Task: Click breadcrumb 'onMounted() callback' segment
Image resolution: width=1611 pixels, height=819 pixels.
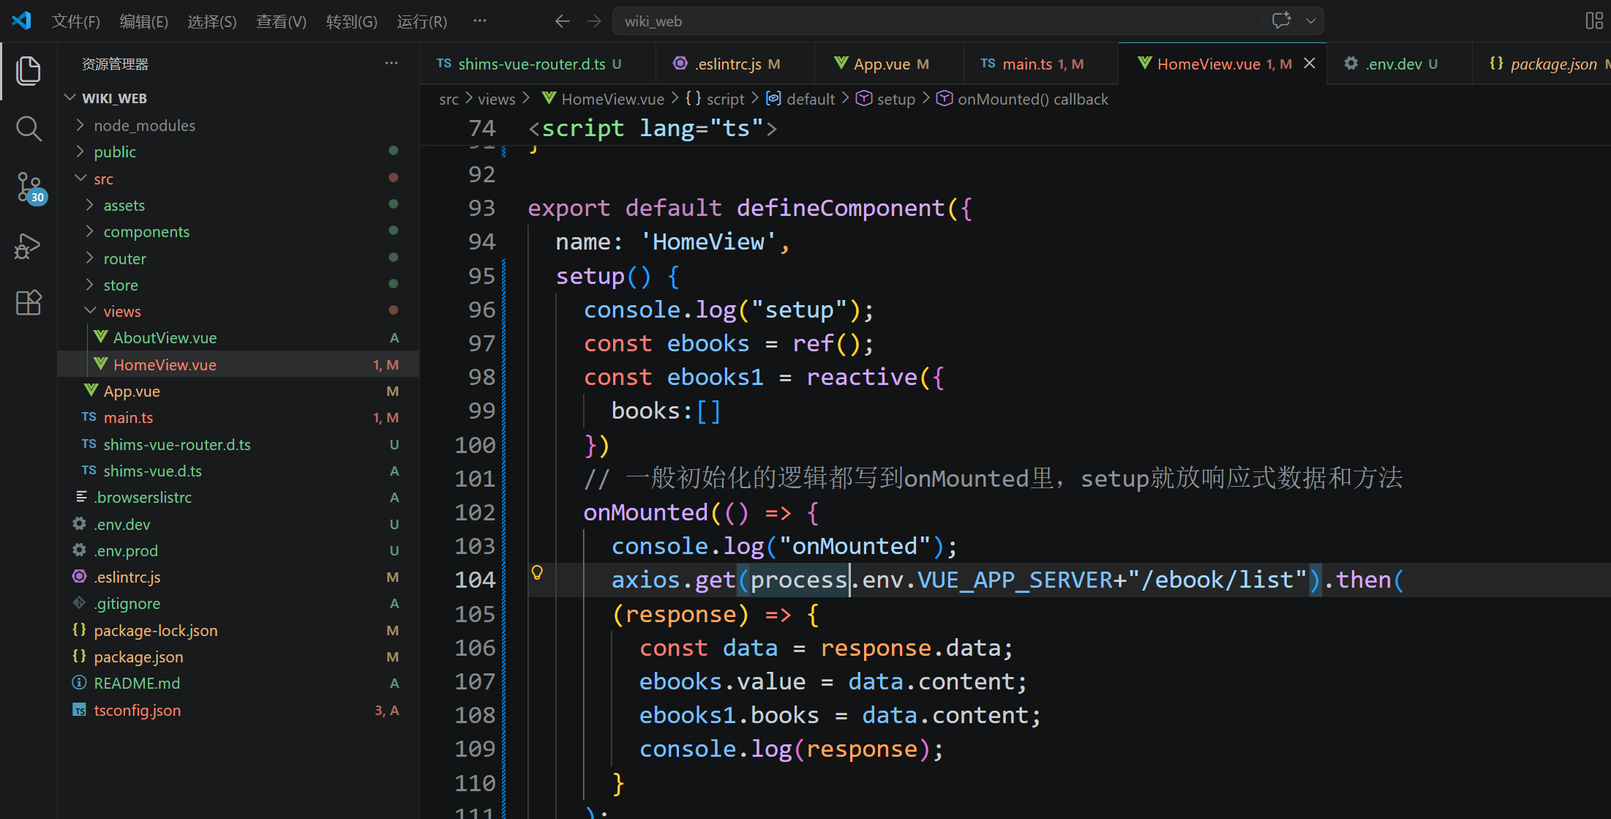Action: click(1023, 99)
